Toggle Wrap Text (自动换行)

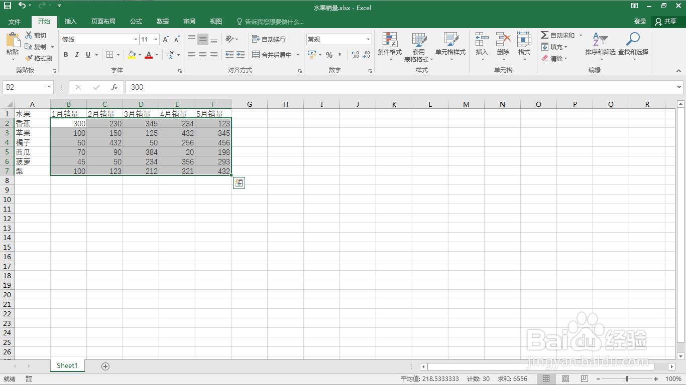269,39
